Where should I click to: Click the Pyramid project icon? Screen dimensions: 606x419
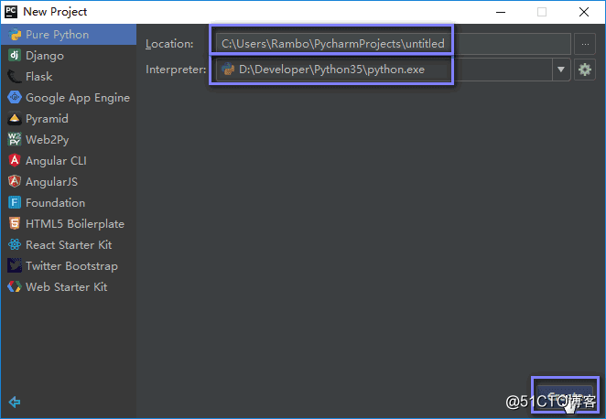pos(15,119)
